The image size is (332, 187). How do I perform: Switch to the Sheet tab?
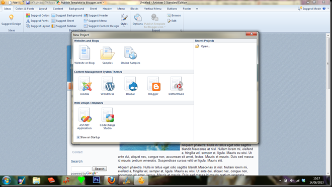pyautogui.click(x=93, y=9)
